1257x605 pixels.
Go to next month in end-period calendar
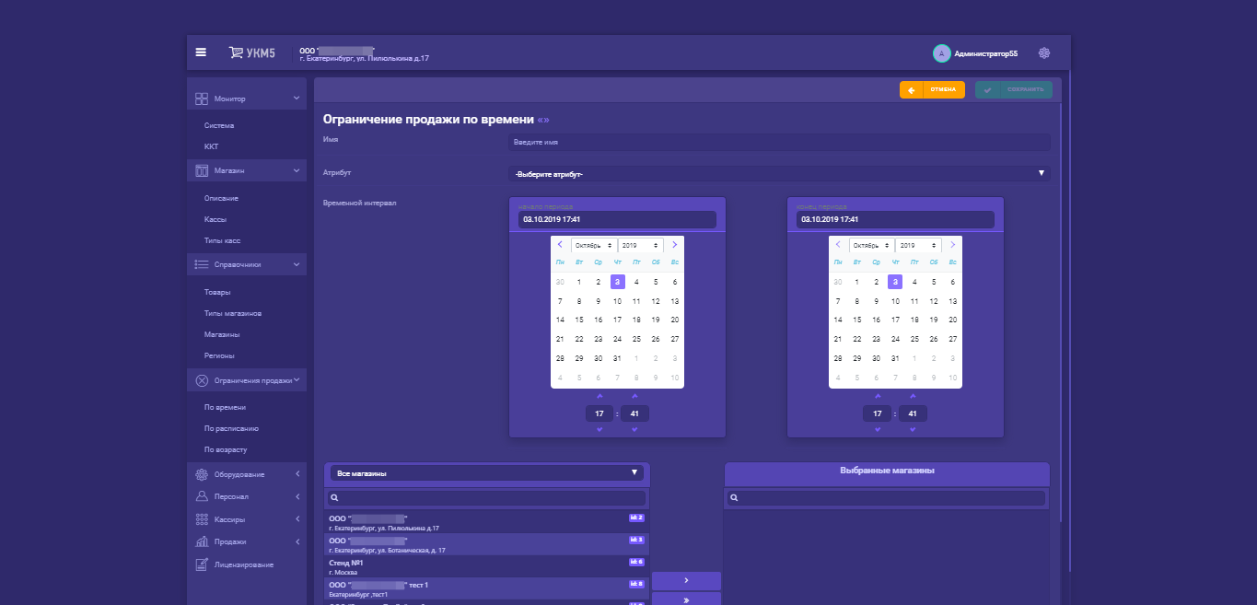[x=952, y=245]
